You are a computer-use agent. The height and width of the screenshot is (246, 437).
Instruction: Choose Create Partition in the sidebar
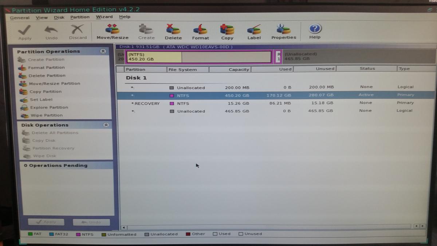[x=46, y=59]
